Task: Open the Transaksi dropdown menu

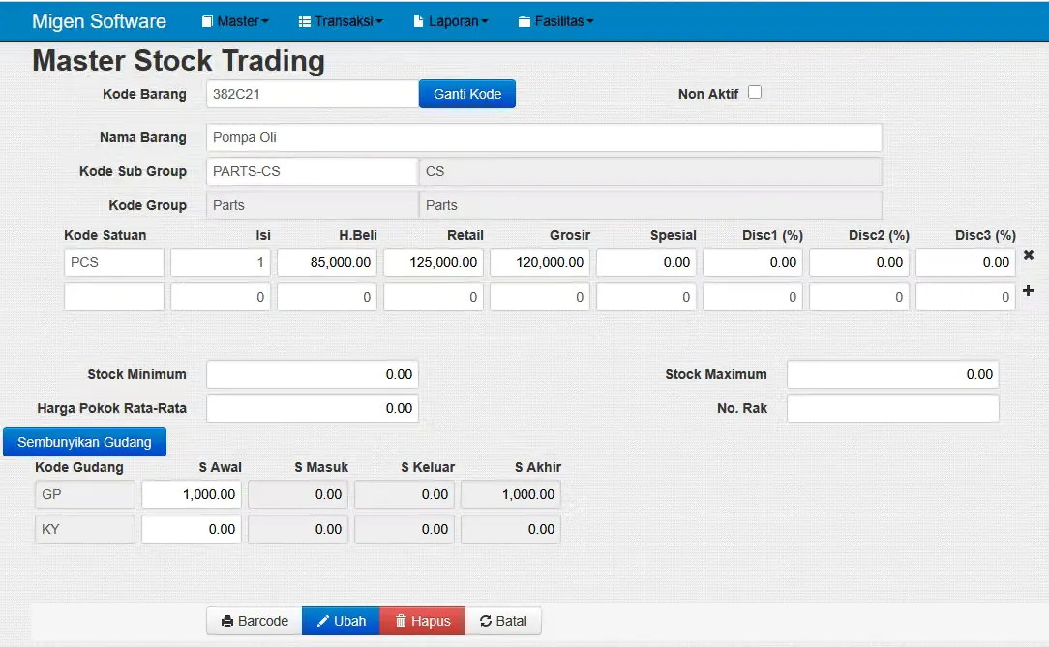Action: click(x=341, y=21)
